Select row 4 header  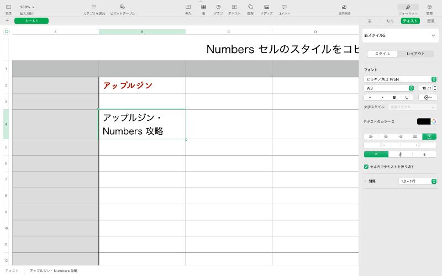6,124
